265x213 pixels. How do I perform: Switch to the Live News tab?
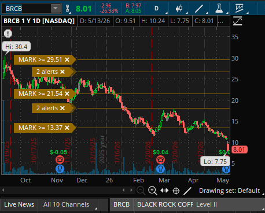[x=19, y=204]
